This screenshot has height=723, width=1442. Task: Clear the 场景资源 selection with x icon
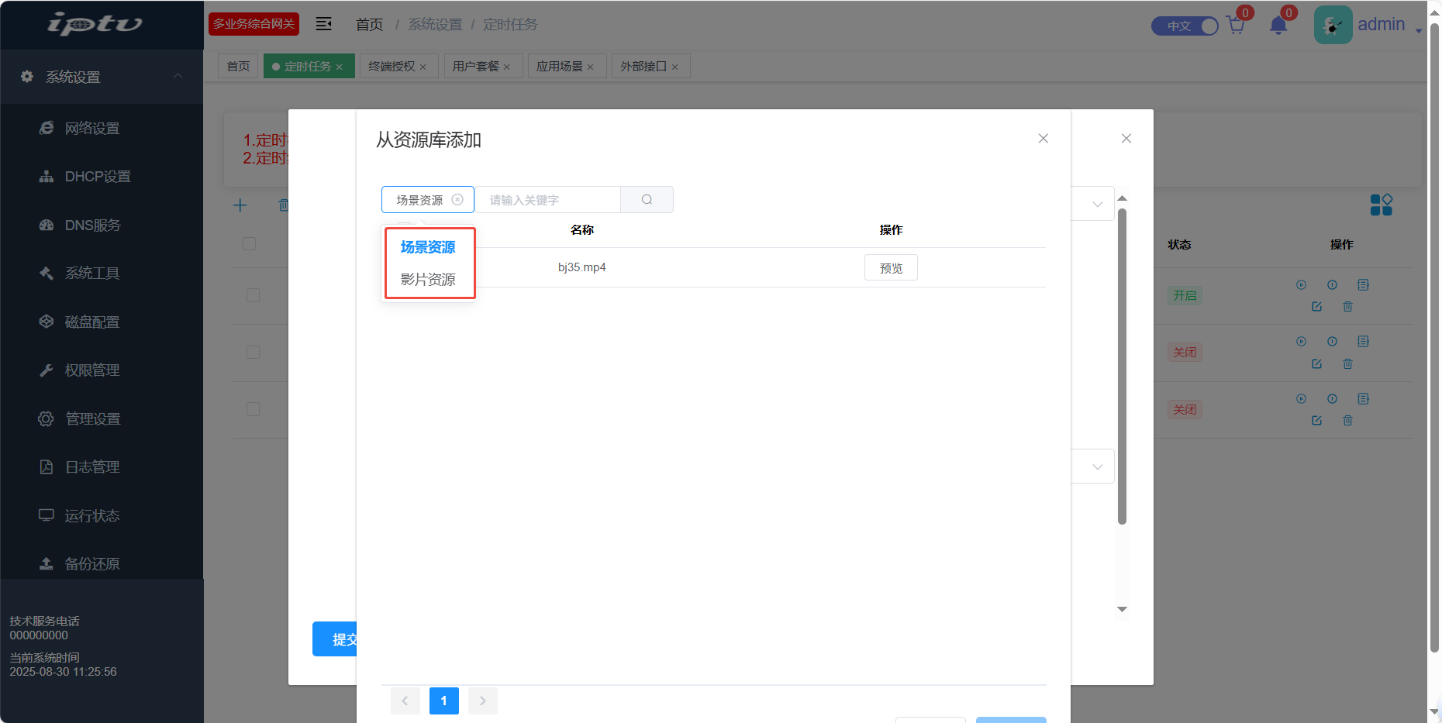(x=457, y=200)
